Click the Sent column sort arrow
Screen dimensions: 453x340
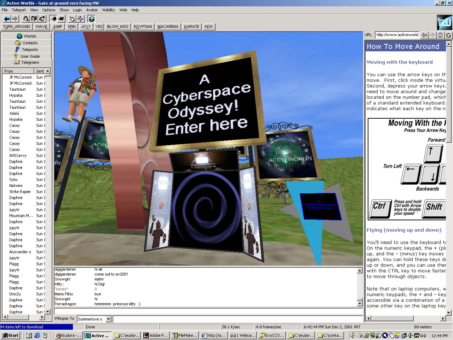[x=47, y=71]
